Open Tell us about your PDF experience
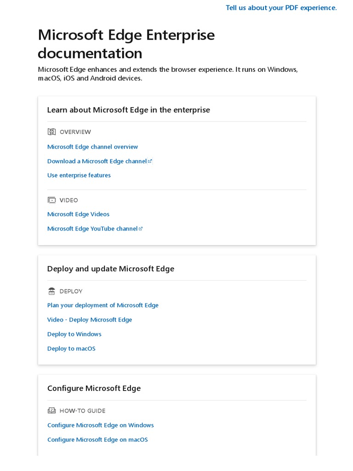353x471 pixels. tap(281, 8)
